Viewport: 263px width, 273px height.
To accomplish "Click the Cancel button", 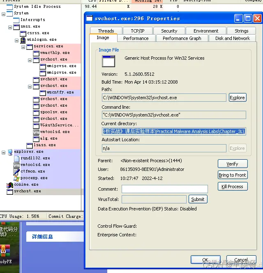I will click(x=241, y=260).
